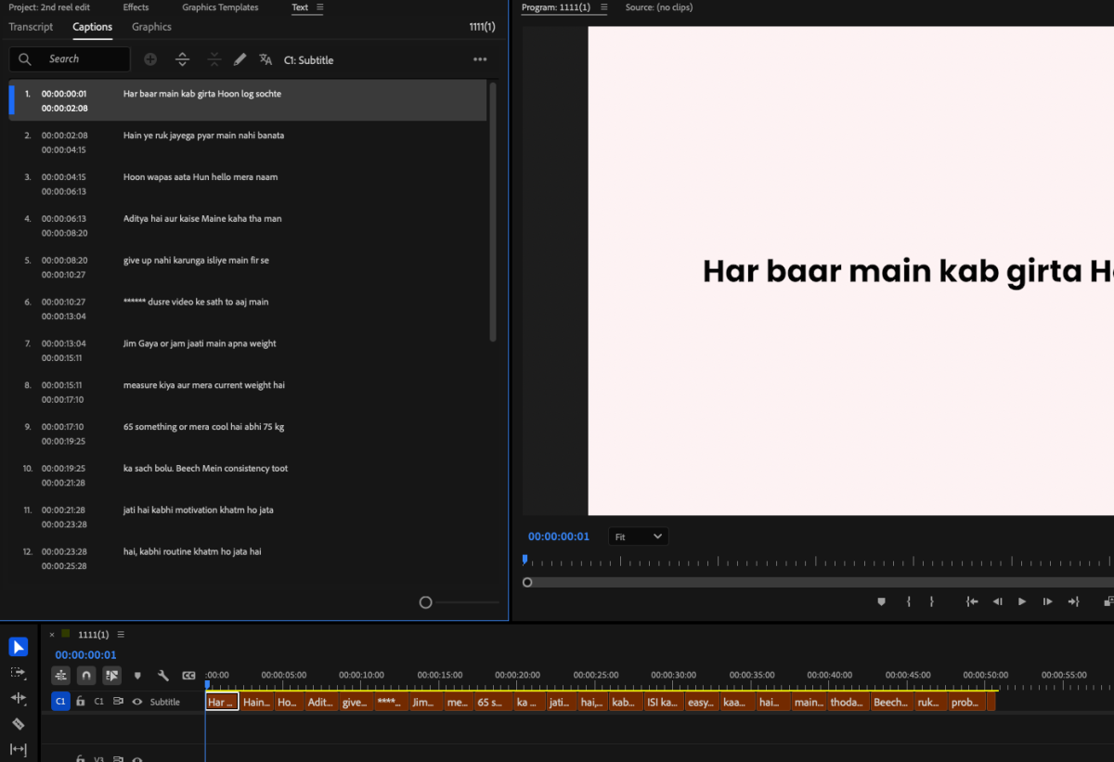Click the CC caption track options icon
Viewport: 1114px width, 762px height.
(x=188, y=676)
